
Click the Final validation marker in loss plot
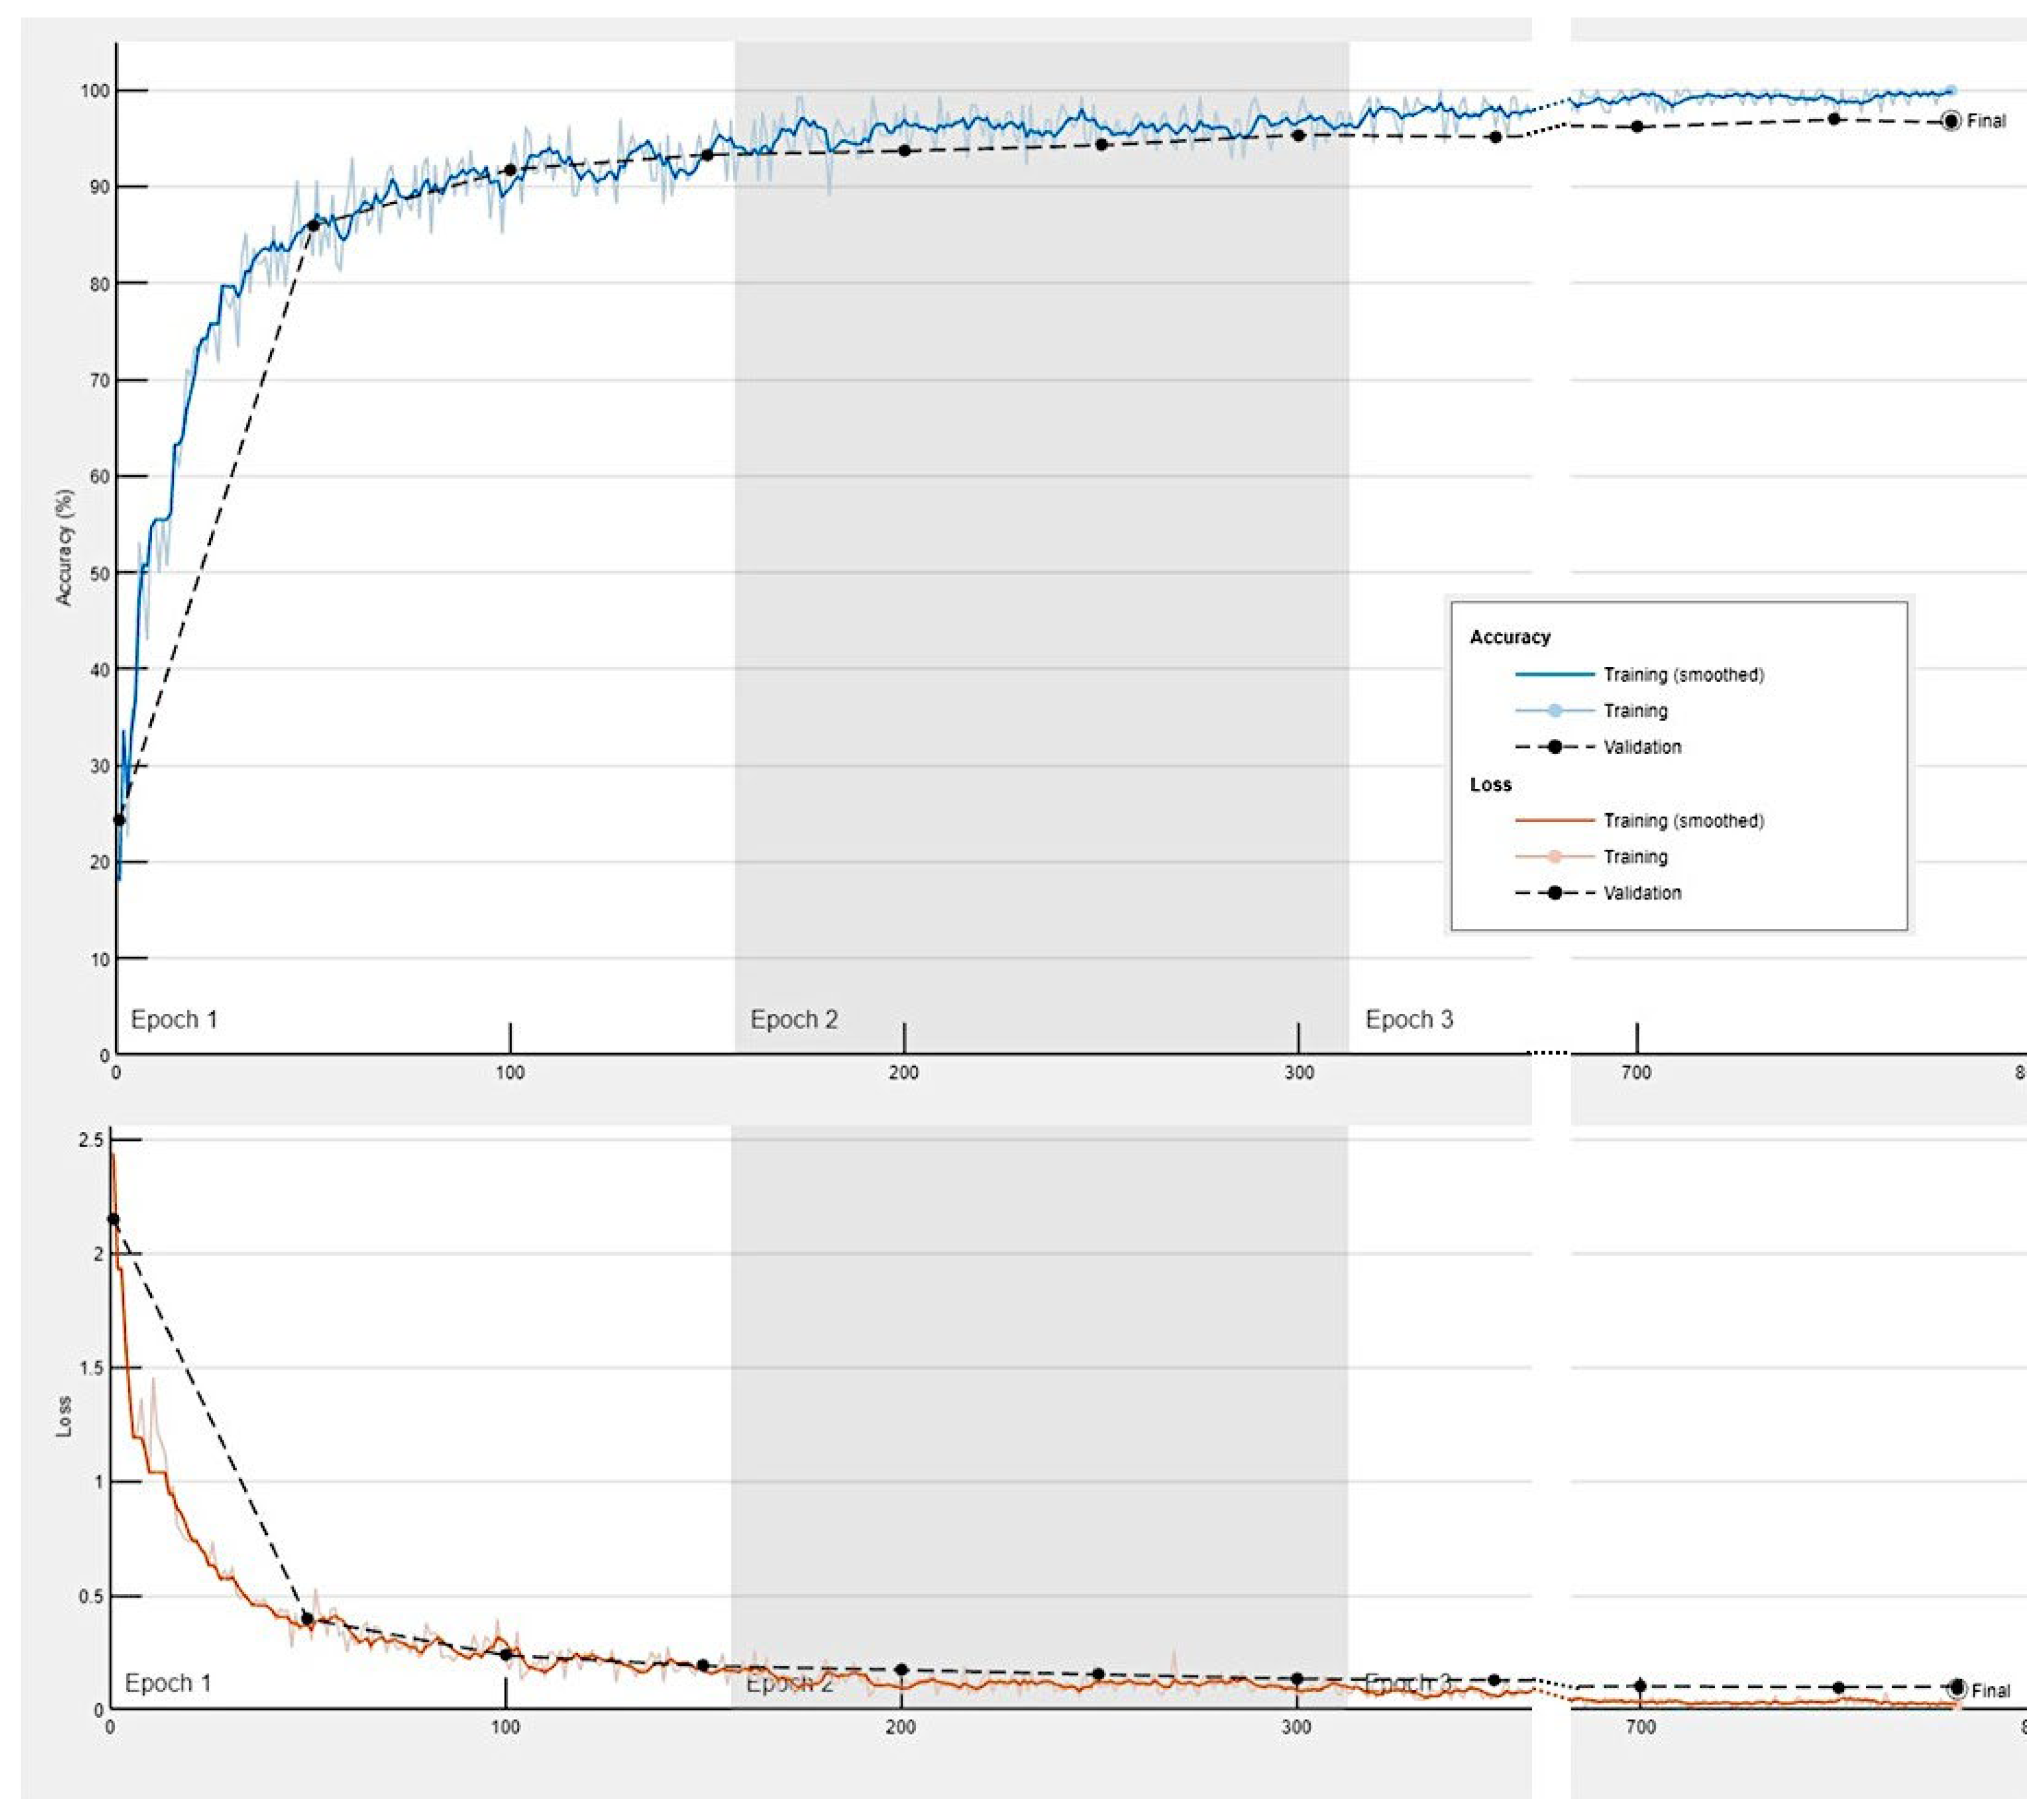[1956, 1689]
